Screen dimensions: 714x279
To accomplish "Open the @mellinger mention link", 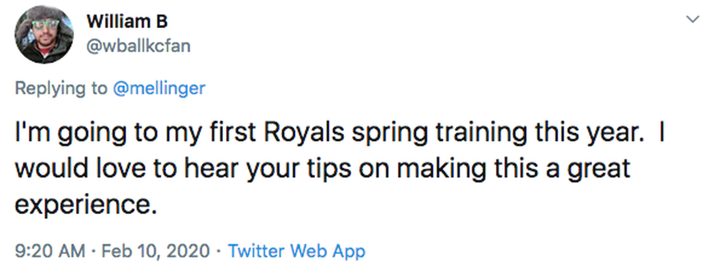I will [x=158, y=89].
